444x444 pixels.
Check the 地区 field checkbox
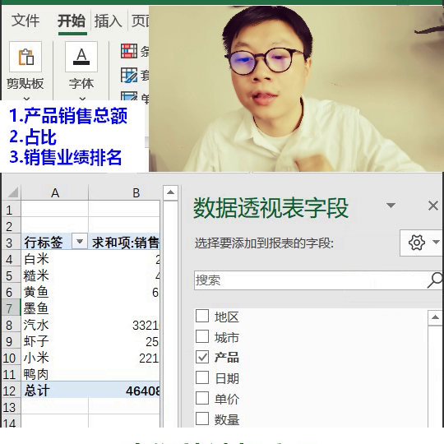click(x=202, y=316)
